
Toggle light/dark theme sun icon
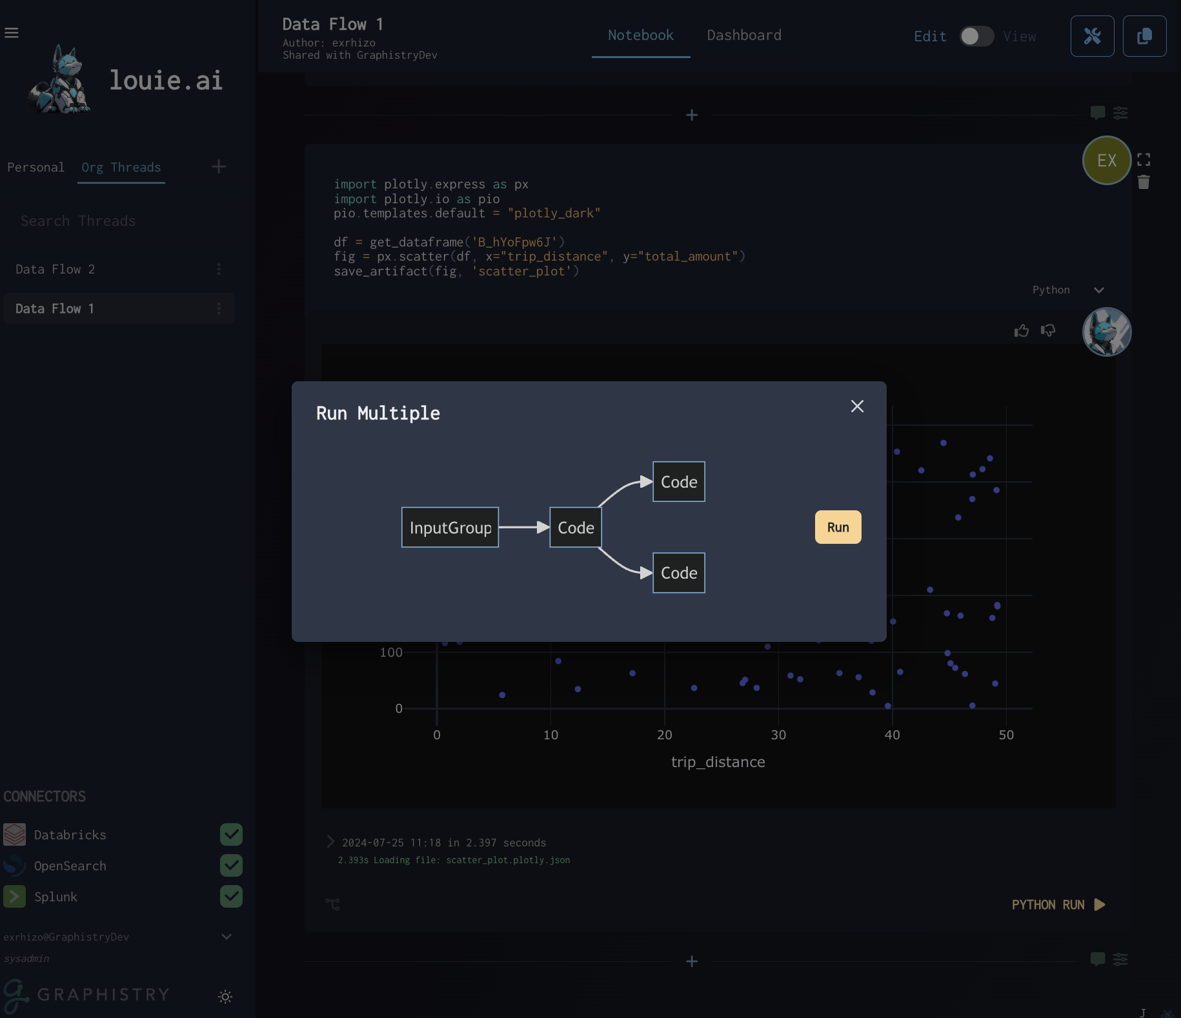pyautogui.click(x=225, y=997)
